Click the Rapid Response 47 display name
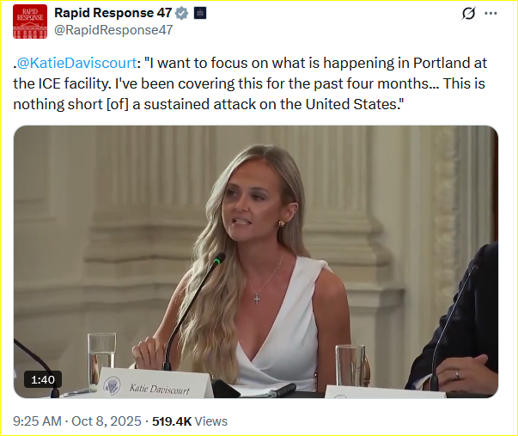518x436 pixels. pyautogui.click(x=113, y=13)
